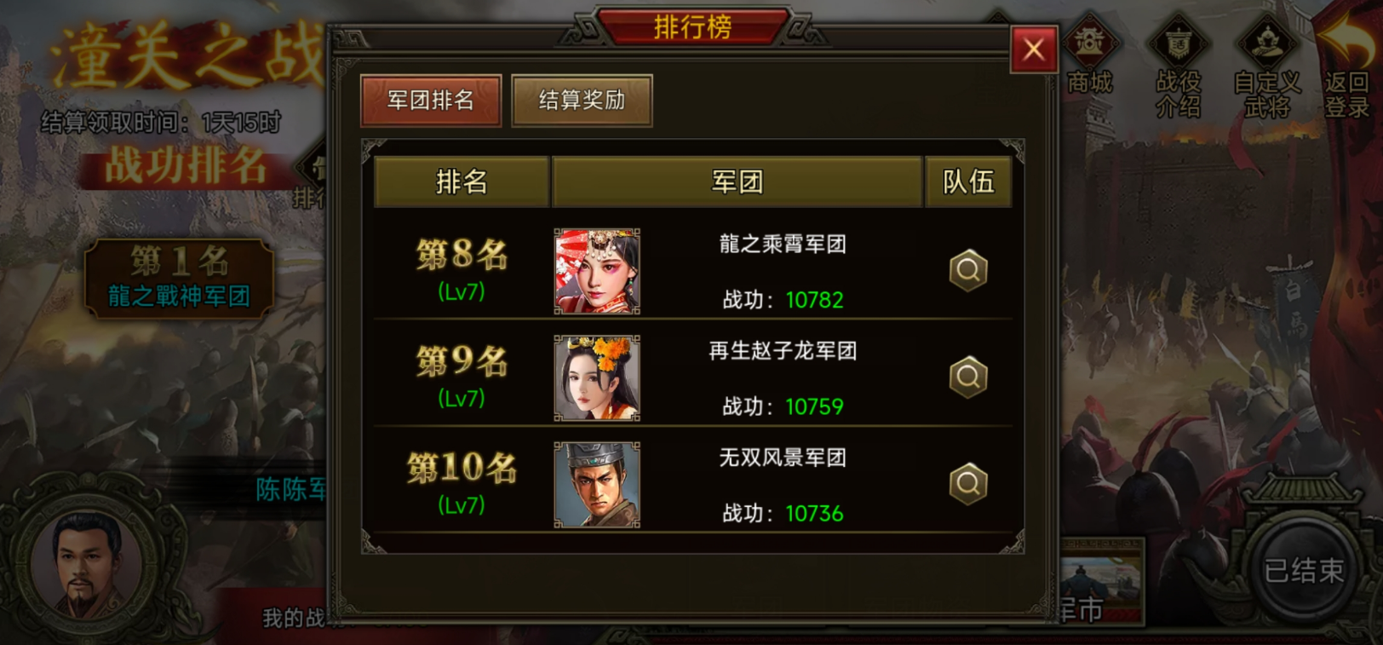Switch to the 结算奖励 tab
1383x645 pixels.
(x=582, y=101)
